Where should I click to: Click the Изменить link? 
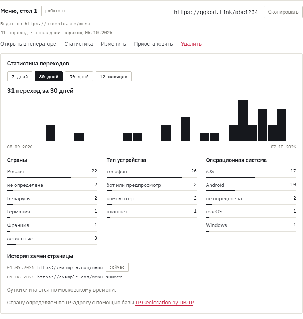pyautogui.click(x=114, y=44)
